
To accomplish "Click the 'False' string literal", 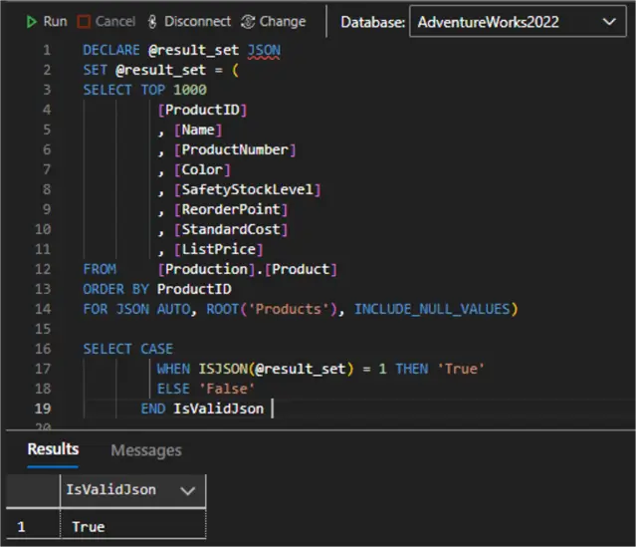I will [x=227, y=389].
